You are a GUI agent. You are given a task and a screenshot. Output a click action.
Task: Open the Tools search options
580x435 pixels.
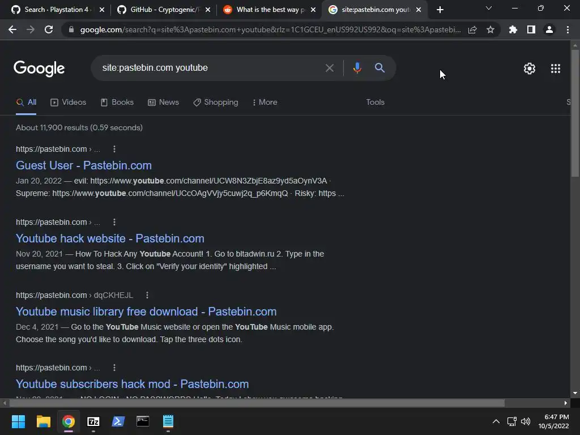point(375,103)
